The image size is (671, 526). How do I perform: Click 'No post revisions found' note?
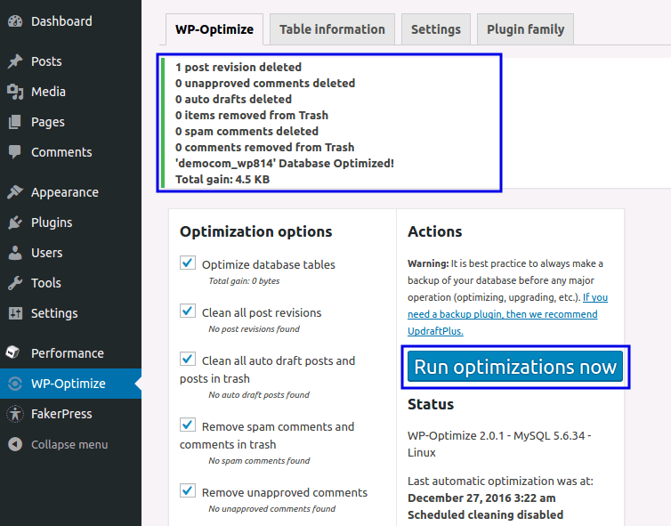(254, 329)
